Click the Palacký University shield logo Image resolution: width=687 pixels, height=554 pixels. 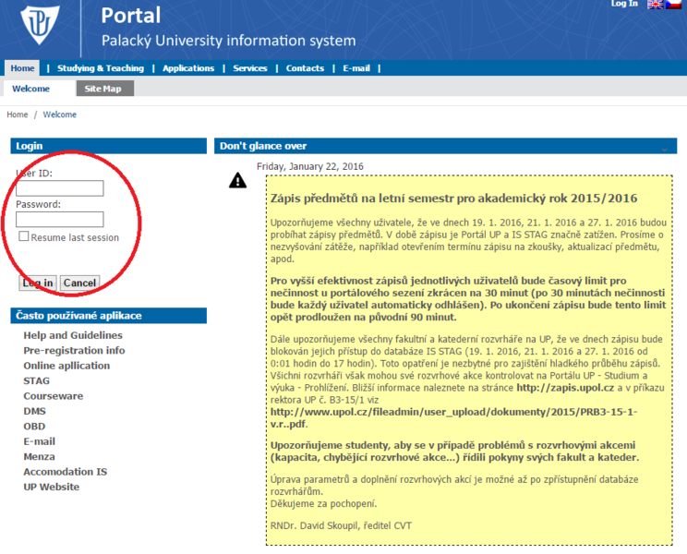40,27
